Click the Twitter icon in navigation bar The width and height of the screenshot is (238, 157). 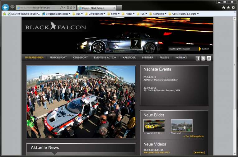point(203,58)
